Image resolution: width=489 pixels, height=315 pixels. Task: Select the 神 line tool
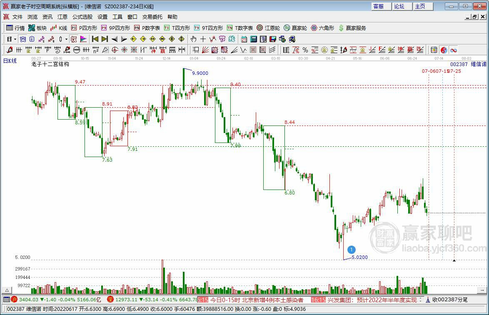(x=153, y=50)
